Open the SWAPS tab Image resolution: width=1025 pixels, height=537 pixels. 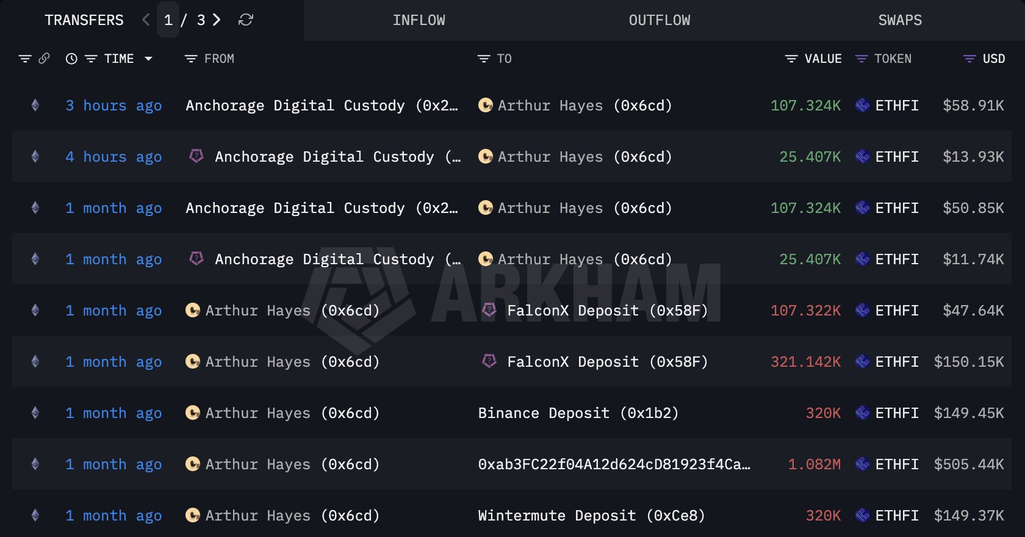point(899,20)
